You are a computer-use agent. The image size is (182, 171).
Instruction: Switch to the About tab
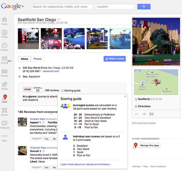point(24,59)
